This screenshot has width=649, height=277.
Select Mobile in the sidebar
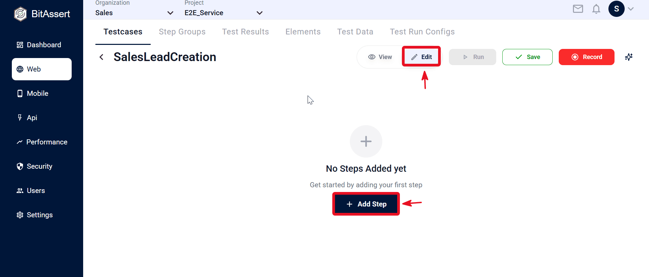pos(42,93)
